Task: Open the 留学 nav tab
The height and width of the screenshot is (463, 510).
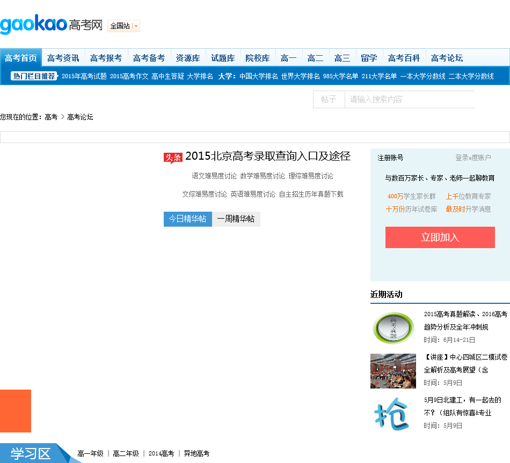Action: (369, 58)
